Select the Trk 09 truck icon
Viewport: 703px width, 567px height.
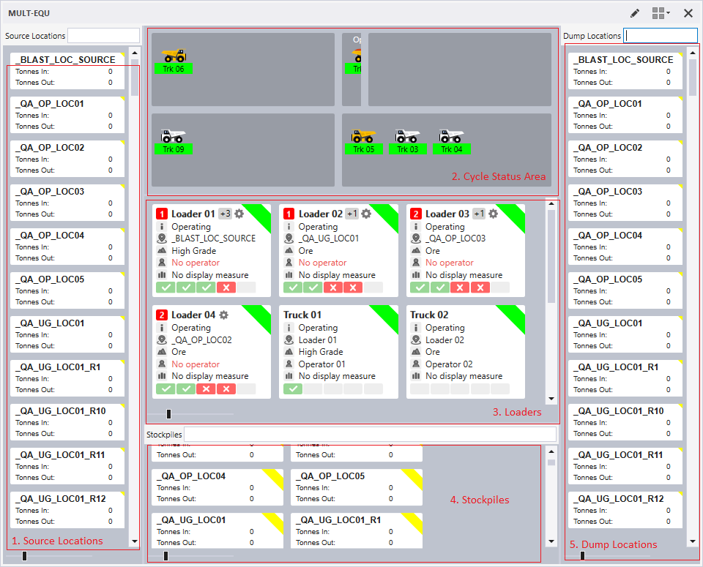coord(174,136)
